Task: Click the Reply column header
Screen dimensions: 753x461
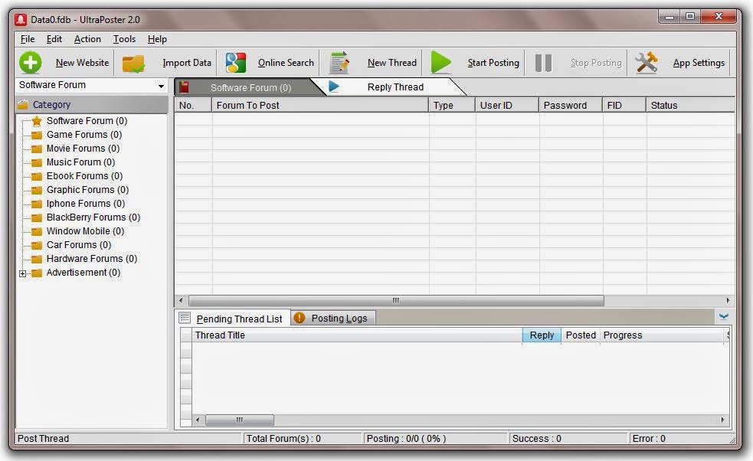Action: [x=542, y=335]
